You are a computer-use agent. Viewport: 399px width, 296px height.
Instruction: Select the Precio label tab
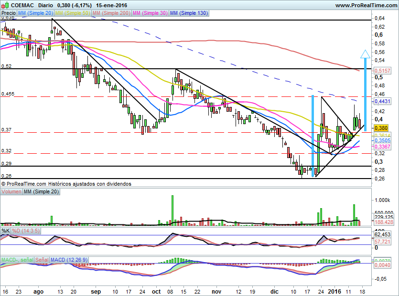[9, 14]
